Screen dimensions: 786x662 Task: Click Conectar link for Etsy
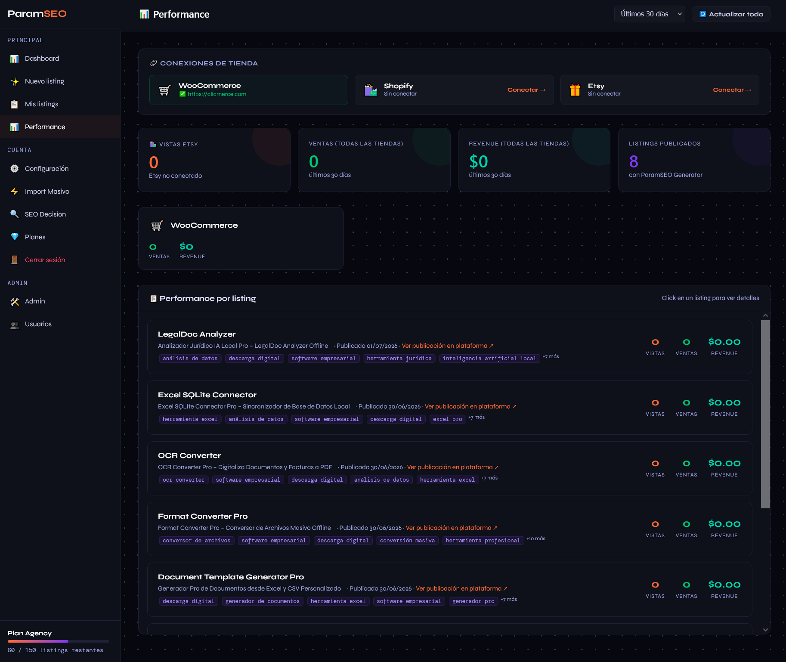[732, 90]
